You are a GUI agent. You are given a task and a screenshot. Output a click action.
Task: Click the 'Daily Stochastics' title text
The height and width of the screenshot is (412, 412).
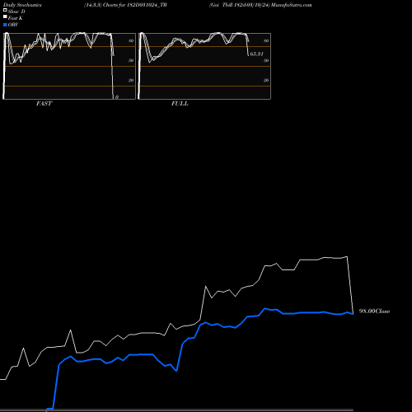22,5
